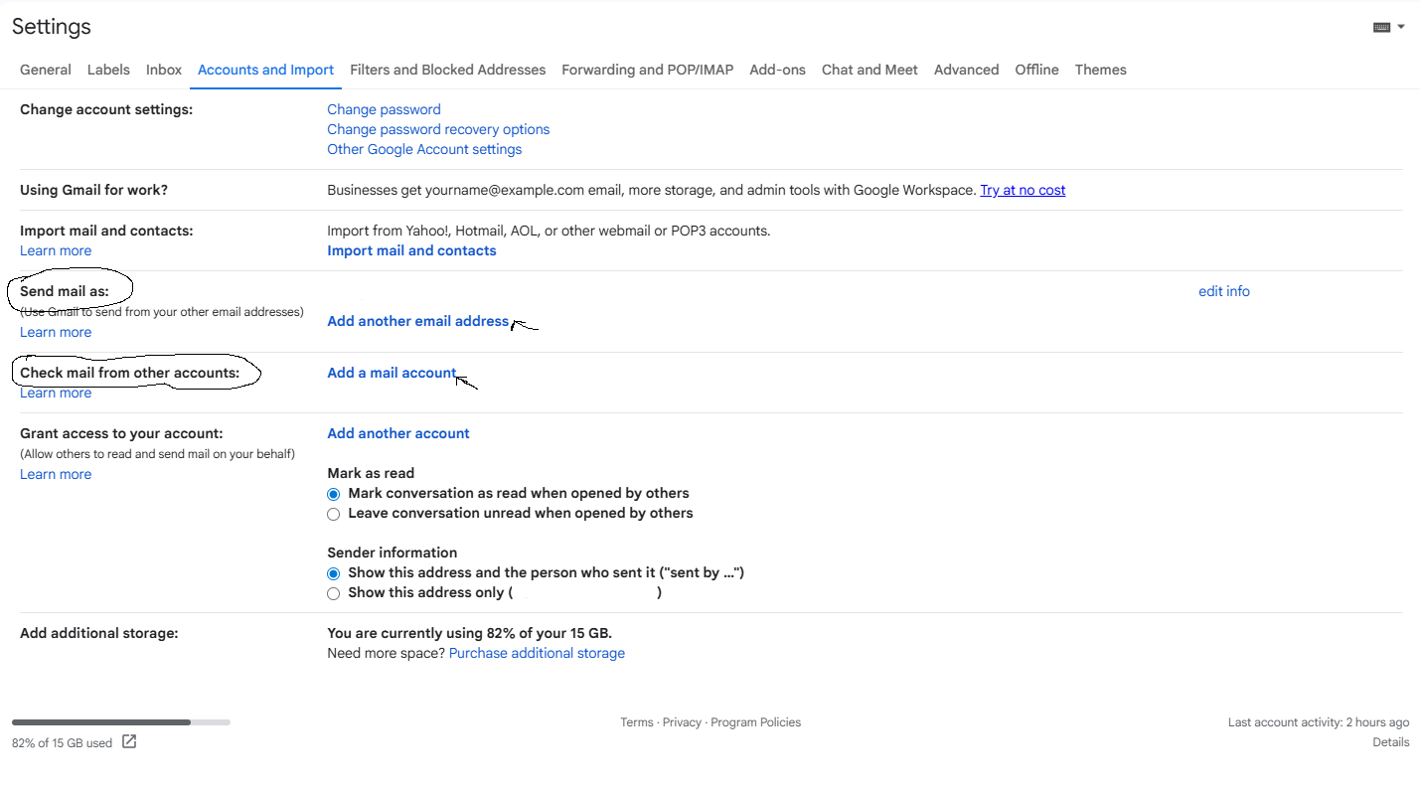Choose Show this address and sender option
This screenshot has height=790, width=1420.
334,573
